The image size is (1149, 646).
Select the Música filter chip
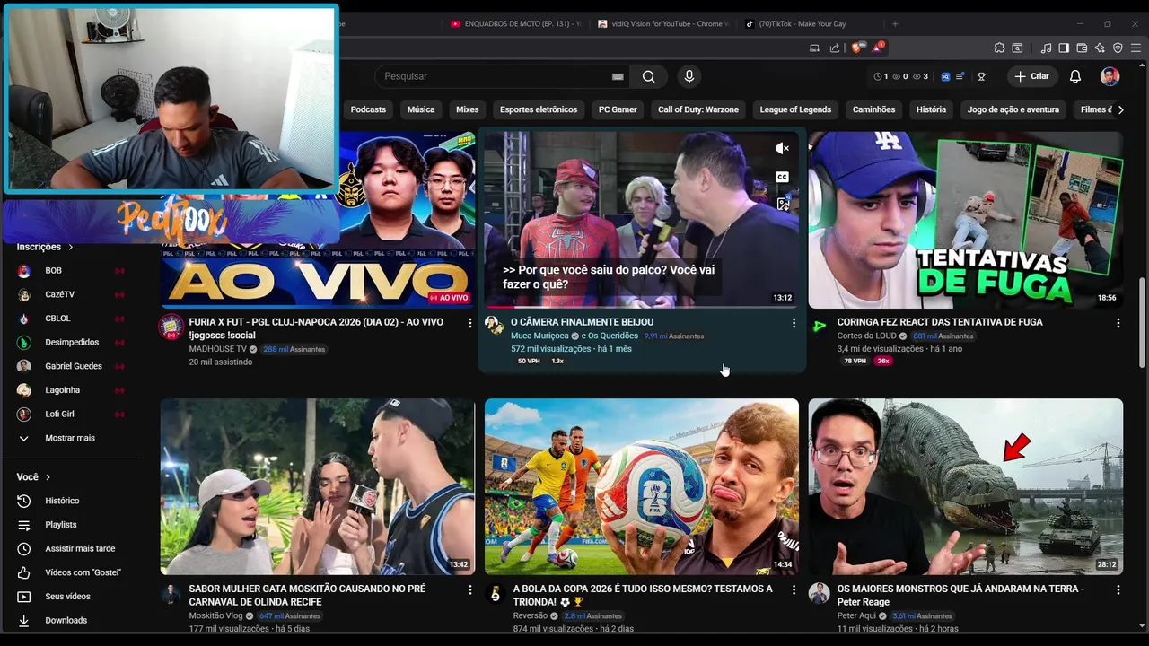[x=420, y=109]
